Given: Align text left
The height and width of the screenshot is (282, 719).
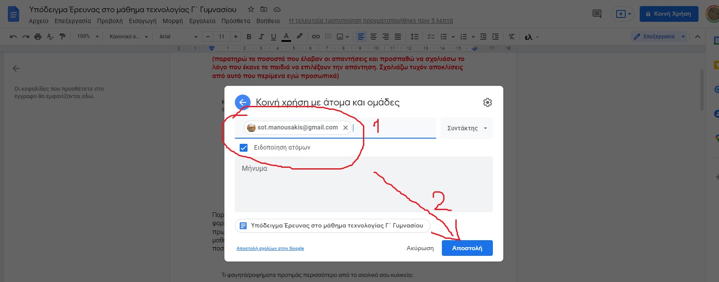Looking at the screenshot, I should (x=361, y=37).
